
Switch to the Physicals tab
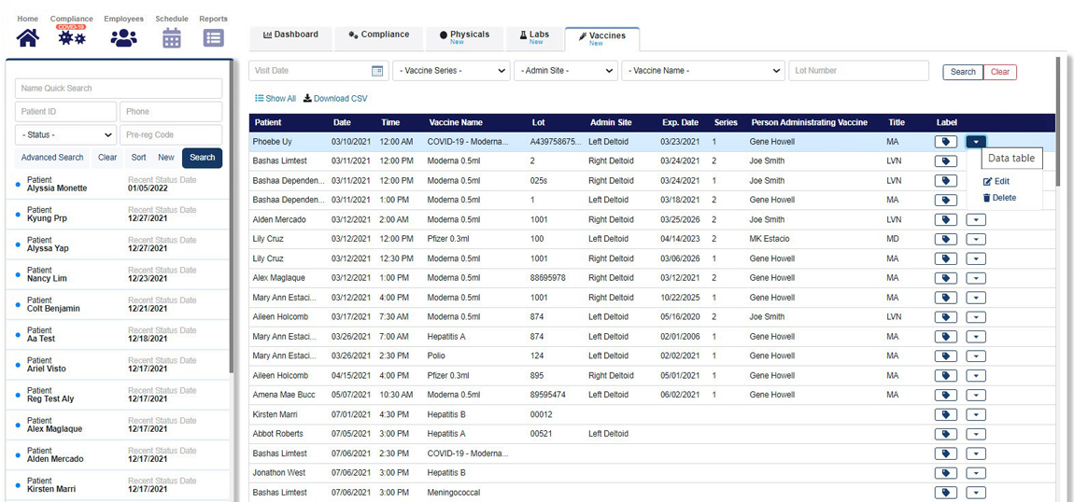(x=463, y=37)
